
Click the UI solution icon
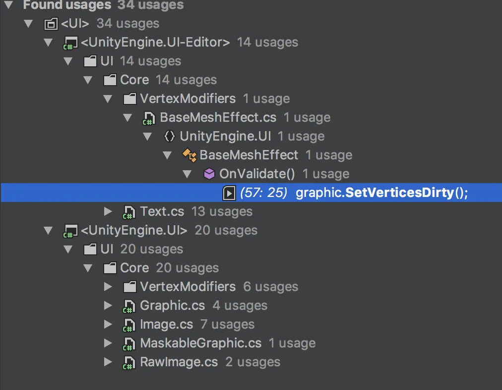pos(51,24)
